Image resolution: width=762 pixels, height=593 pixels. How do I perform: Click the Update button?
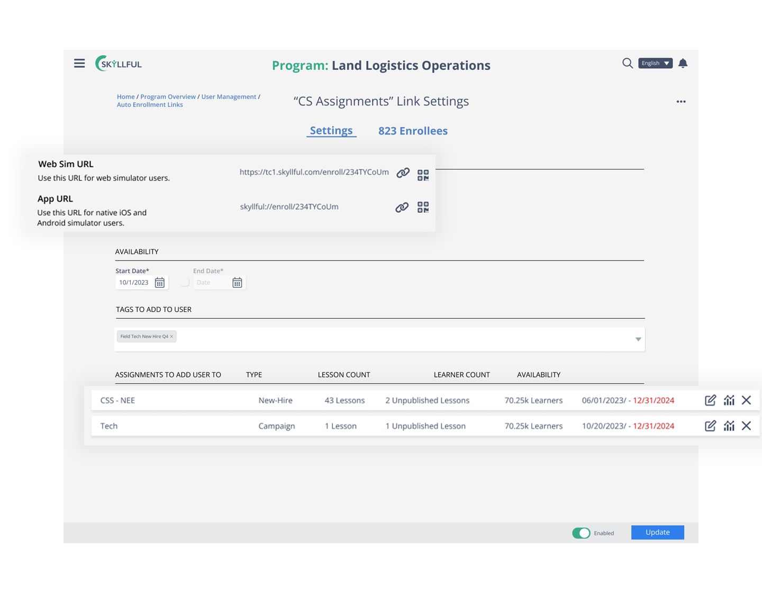(658, 532)
